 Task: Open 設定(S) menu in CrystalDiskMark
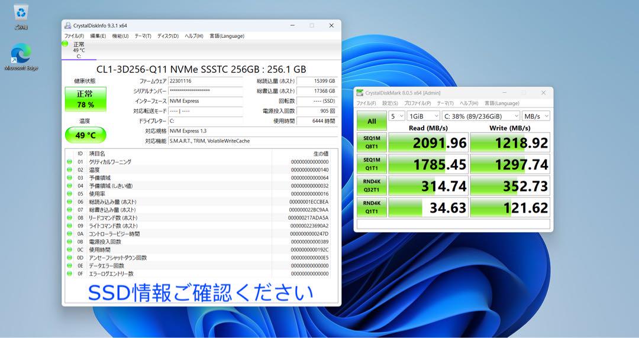tap(390, 103)
